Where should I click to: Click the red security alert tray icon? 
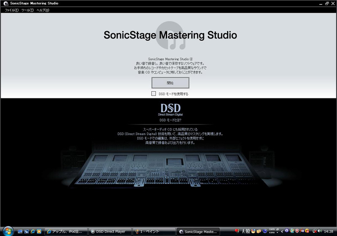click(297, 231)
